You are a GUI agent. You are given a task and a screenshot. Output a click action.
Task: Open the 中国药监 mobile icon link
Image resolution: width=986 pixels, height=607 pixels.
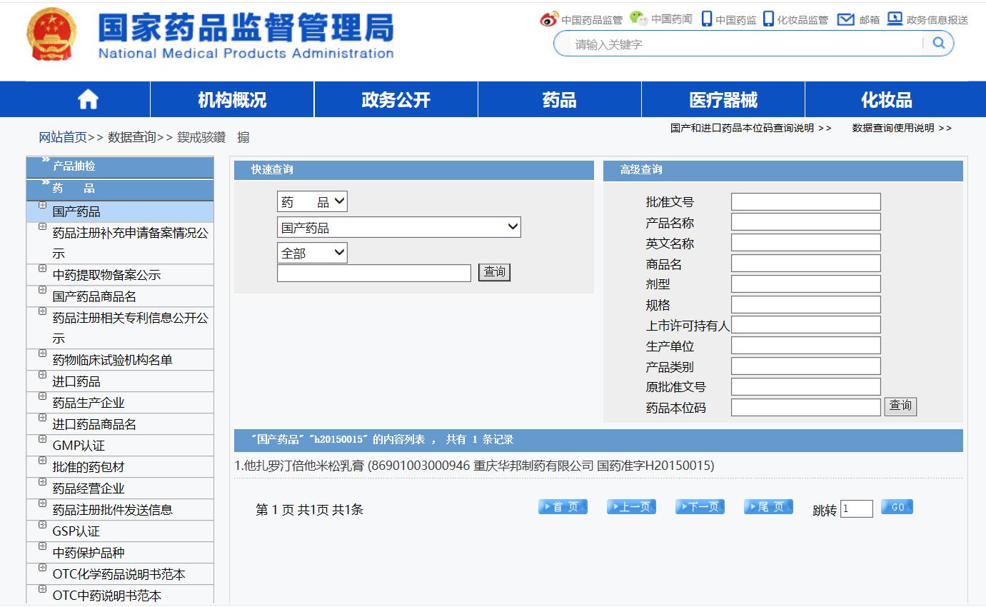(x=707, y=19)
